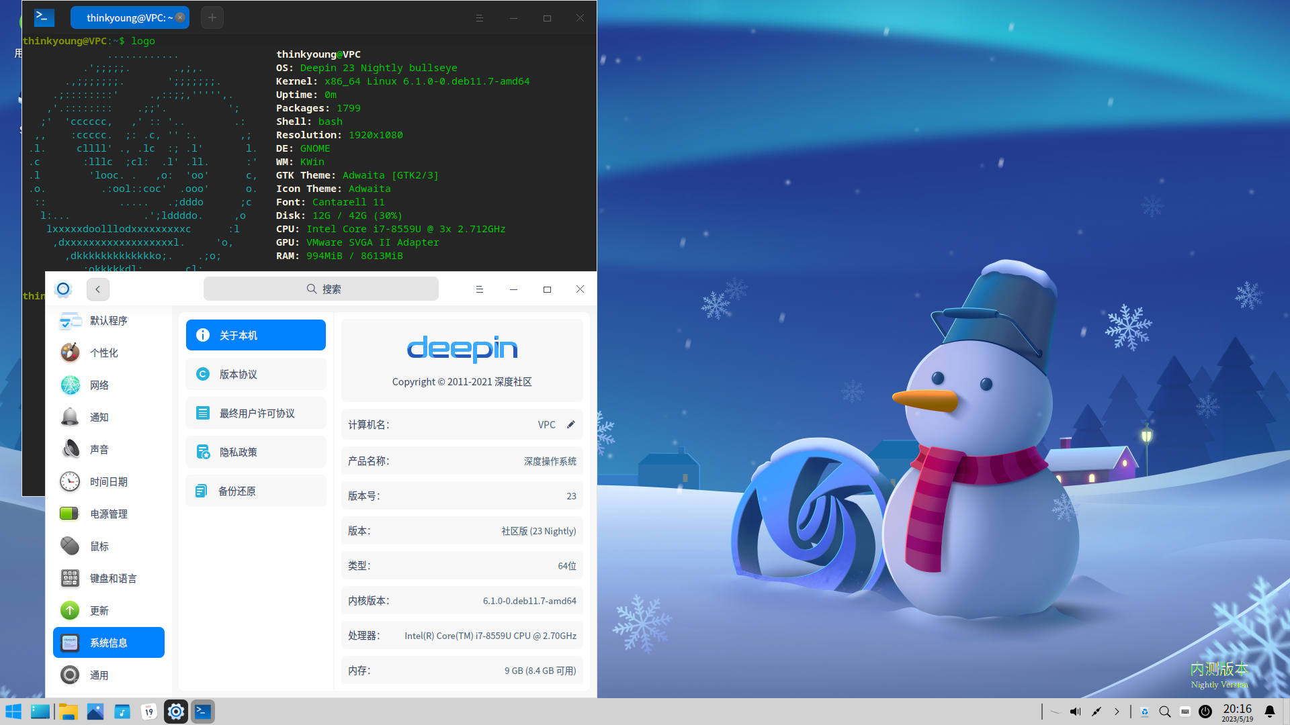This screenshot has width=1290, height=725.
Task: Open the terminal window hamburger menu
Action: pos(479,18)
